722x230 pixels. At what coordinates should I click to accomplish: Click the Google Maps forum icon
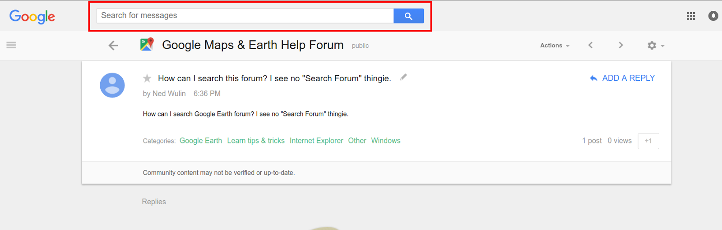147,44
